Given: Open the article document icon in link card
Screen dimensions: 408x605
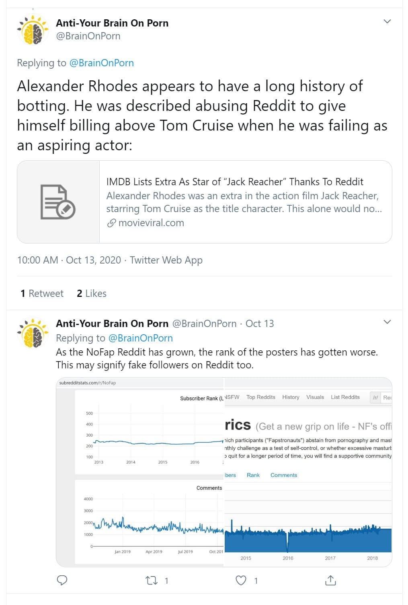Looking at the screenshot, I should pyautogui.click(x=58, y=202).
